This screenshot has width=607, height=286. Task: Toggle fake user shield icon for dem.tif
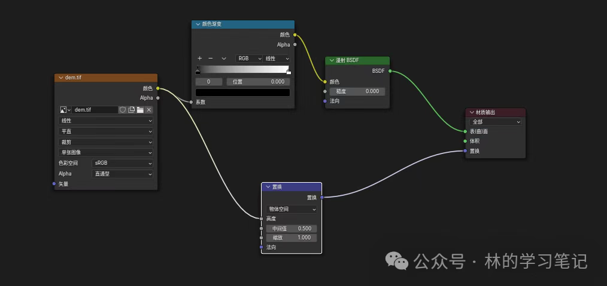pos(123,110)
